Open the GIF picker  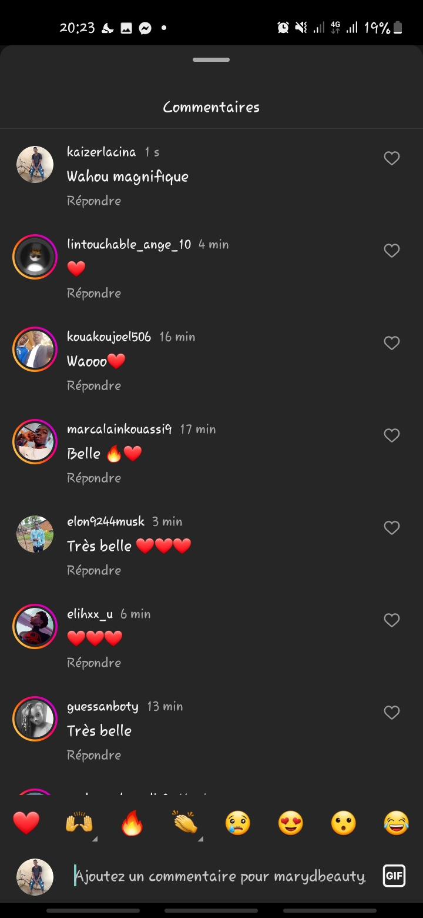click(394, 876)
